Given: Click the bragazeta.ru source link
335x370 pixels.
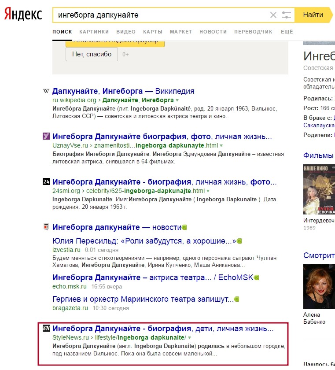Looking at the screenshot, I should 70,308.
